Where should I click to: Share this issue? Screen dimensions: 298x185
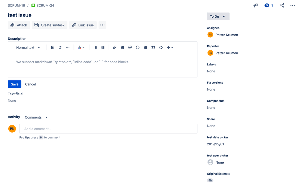click(x=282, y=5)
